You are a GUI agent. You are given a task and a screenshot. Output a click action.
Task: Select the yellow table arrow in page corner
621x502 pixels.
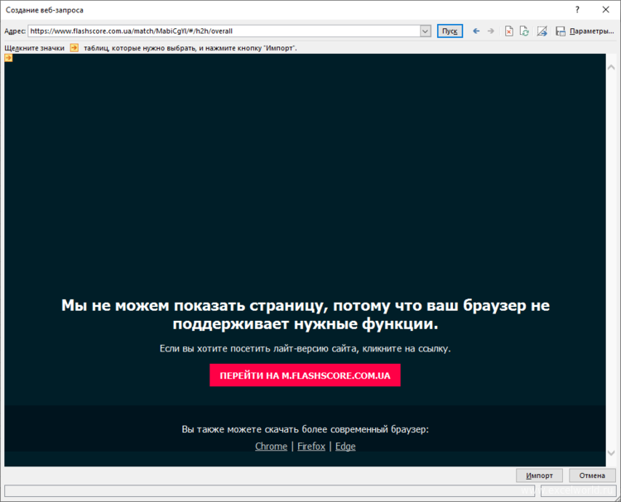pyautogui.click(x=9, y=58)
